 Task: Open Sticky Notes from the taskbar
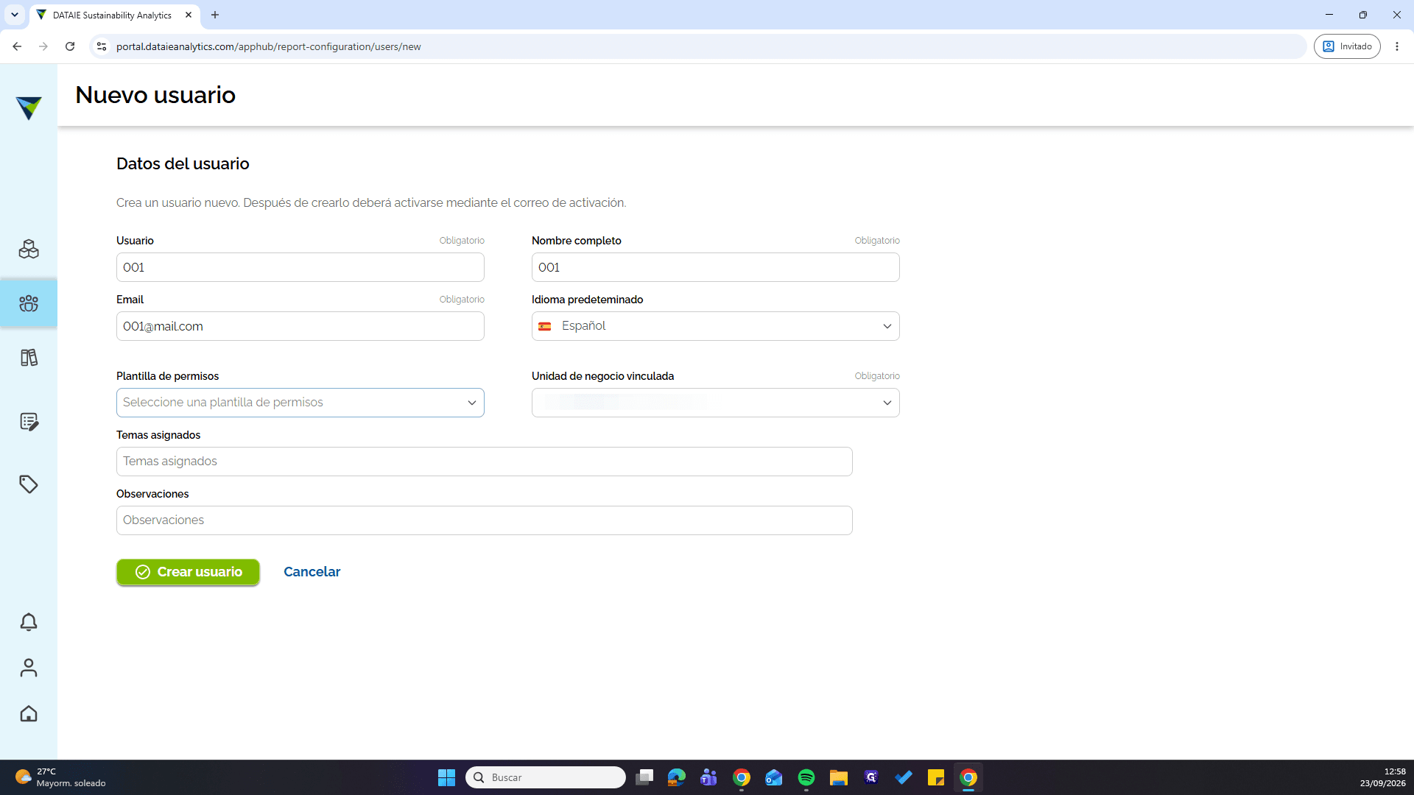[936, 777]
